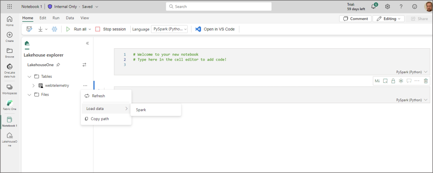Open OneLake data hub
Image resolution: width=433 pixels, height=173 pixels.
(9, 71)
